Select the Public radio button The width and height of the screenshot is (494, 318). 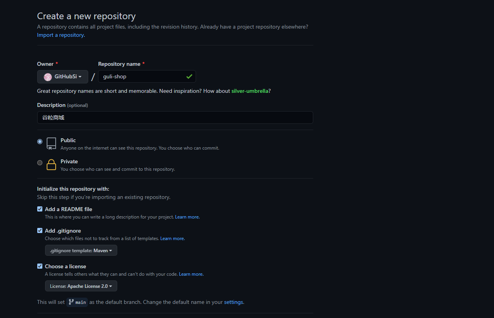pos(40,141)
